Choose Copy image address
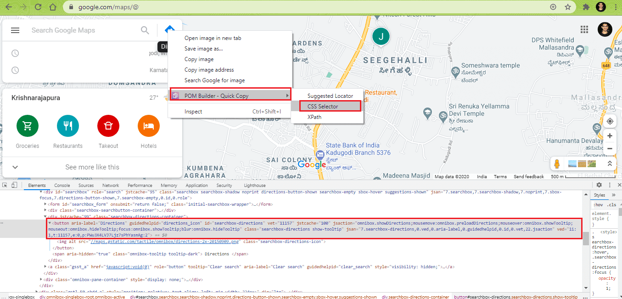The height and width of the screenshot is (299, 622). [x=209, y=70]
